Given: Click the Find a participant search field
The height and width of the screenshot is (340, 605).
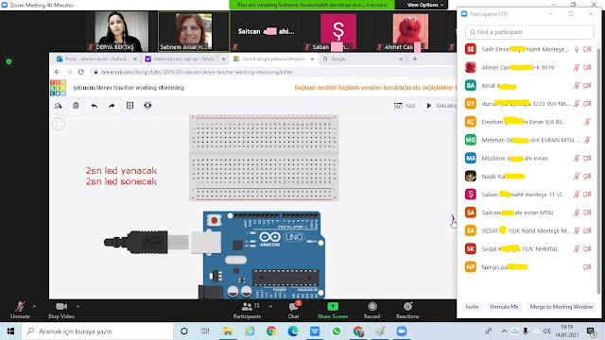Looking at the screenshot, I should (x=529, y=32).
